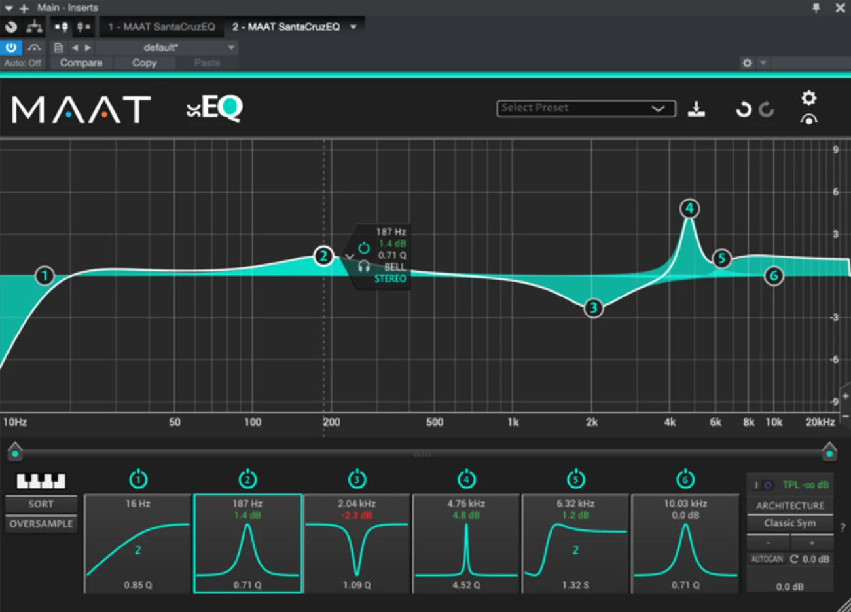The width and height of the screenshot is (851, 612).
Task: Click EQ node 4 peak handle
Action: (689, 208)
